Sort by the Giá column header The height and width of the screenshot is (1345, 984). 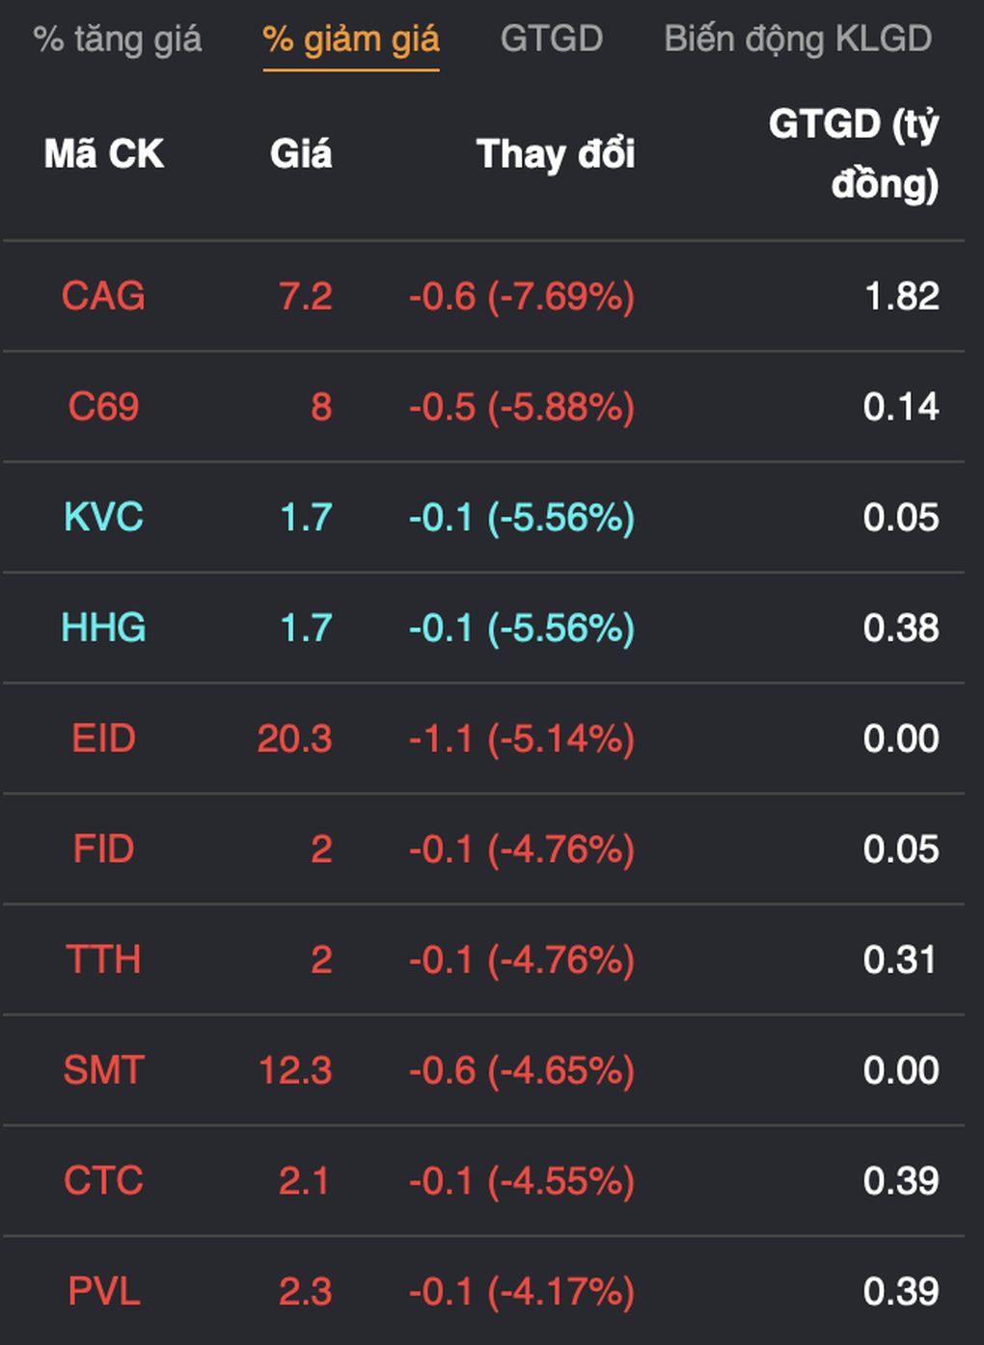(x=300, y=154)
